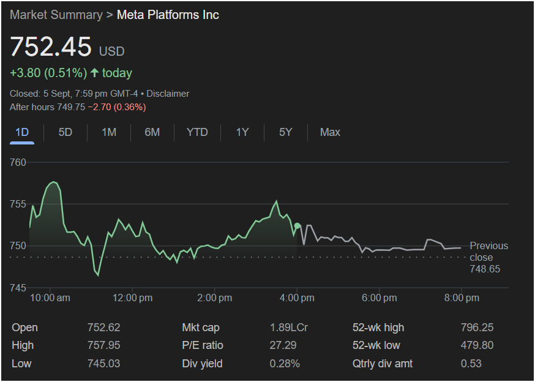Viewport: 535px width, 382px height.
Task: View the 5Y chart tab
Action: click(x=286, y=132)
